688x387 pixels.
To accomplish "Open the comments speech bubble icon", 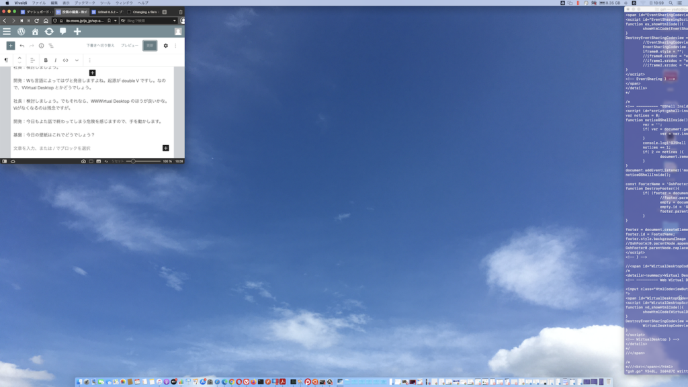I will (x=63, y=32).
